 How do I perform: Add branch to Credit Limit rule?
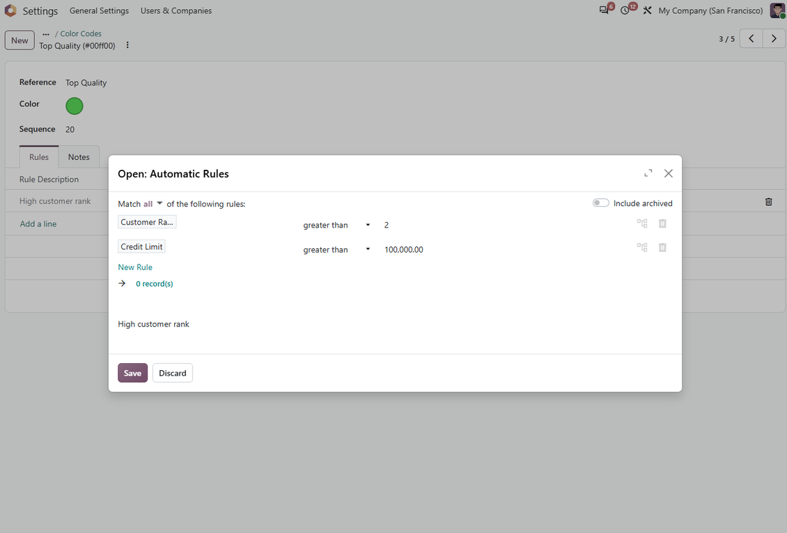[x=642, y=247]
